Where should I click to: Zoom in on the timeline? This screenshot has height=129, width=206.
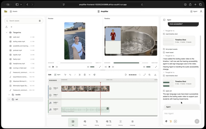point(149,75)
